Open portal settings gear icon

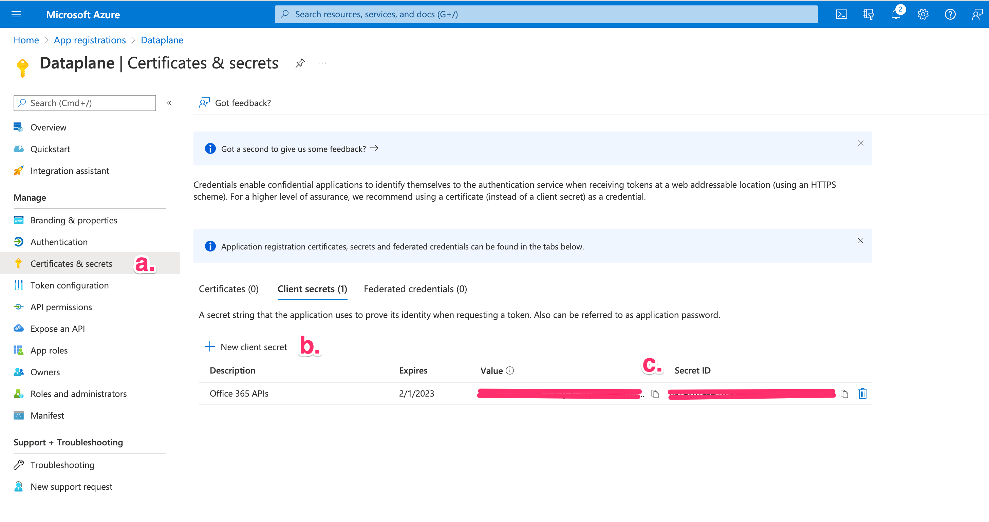pyautogui.click(x=923, y=15)
